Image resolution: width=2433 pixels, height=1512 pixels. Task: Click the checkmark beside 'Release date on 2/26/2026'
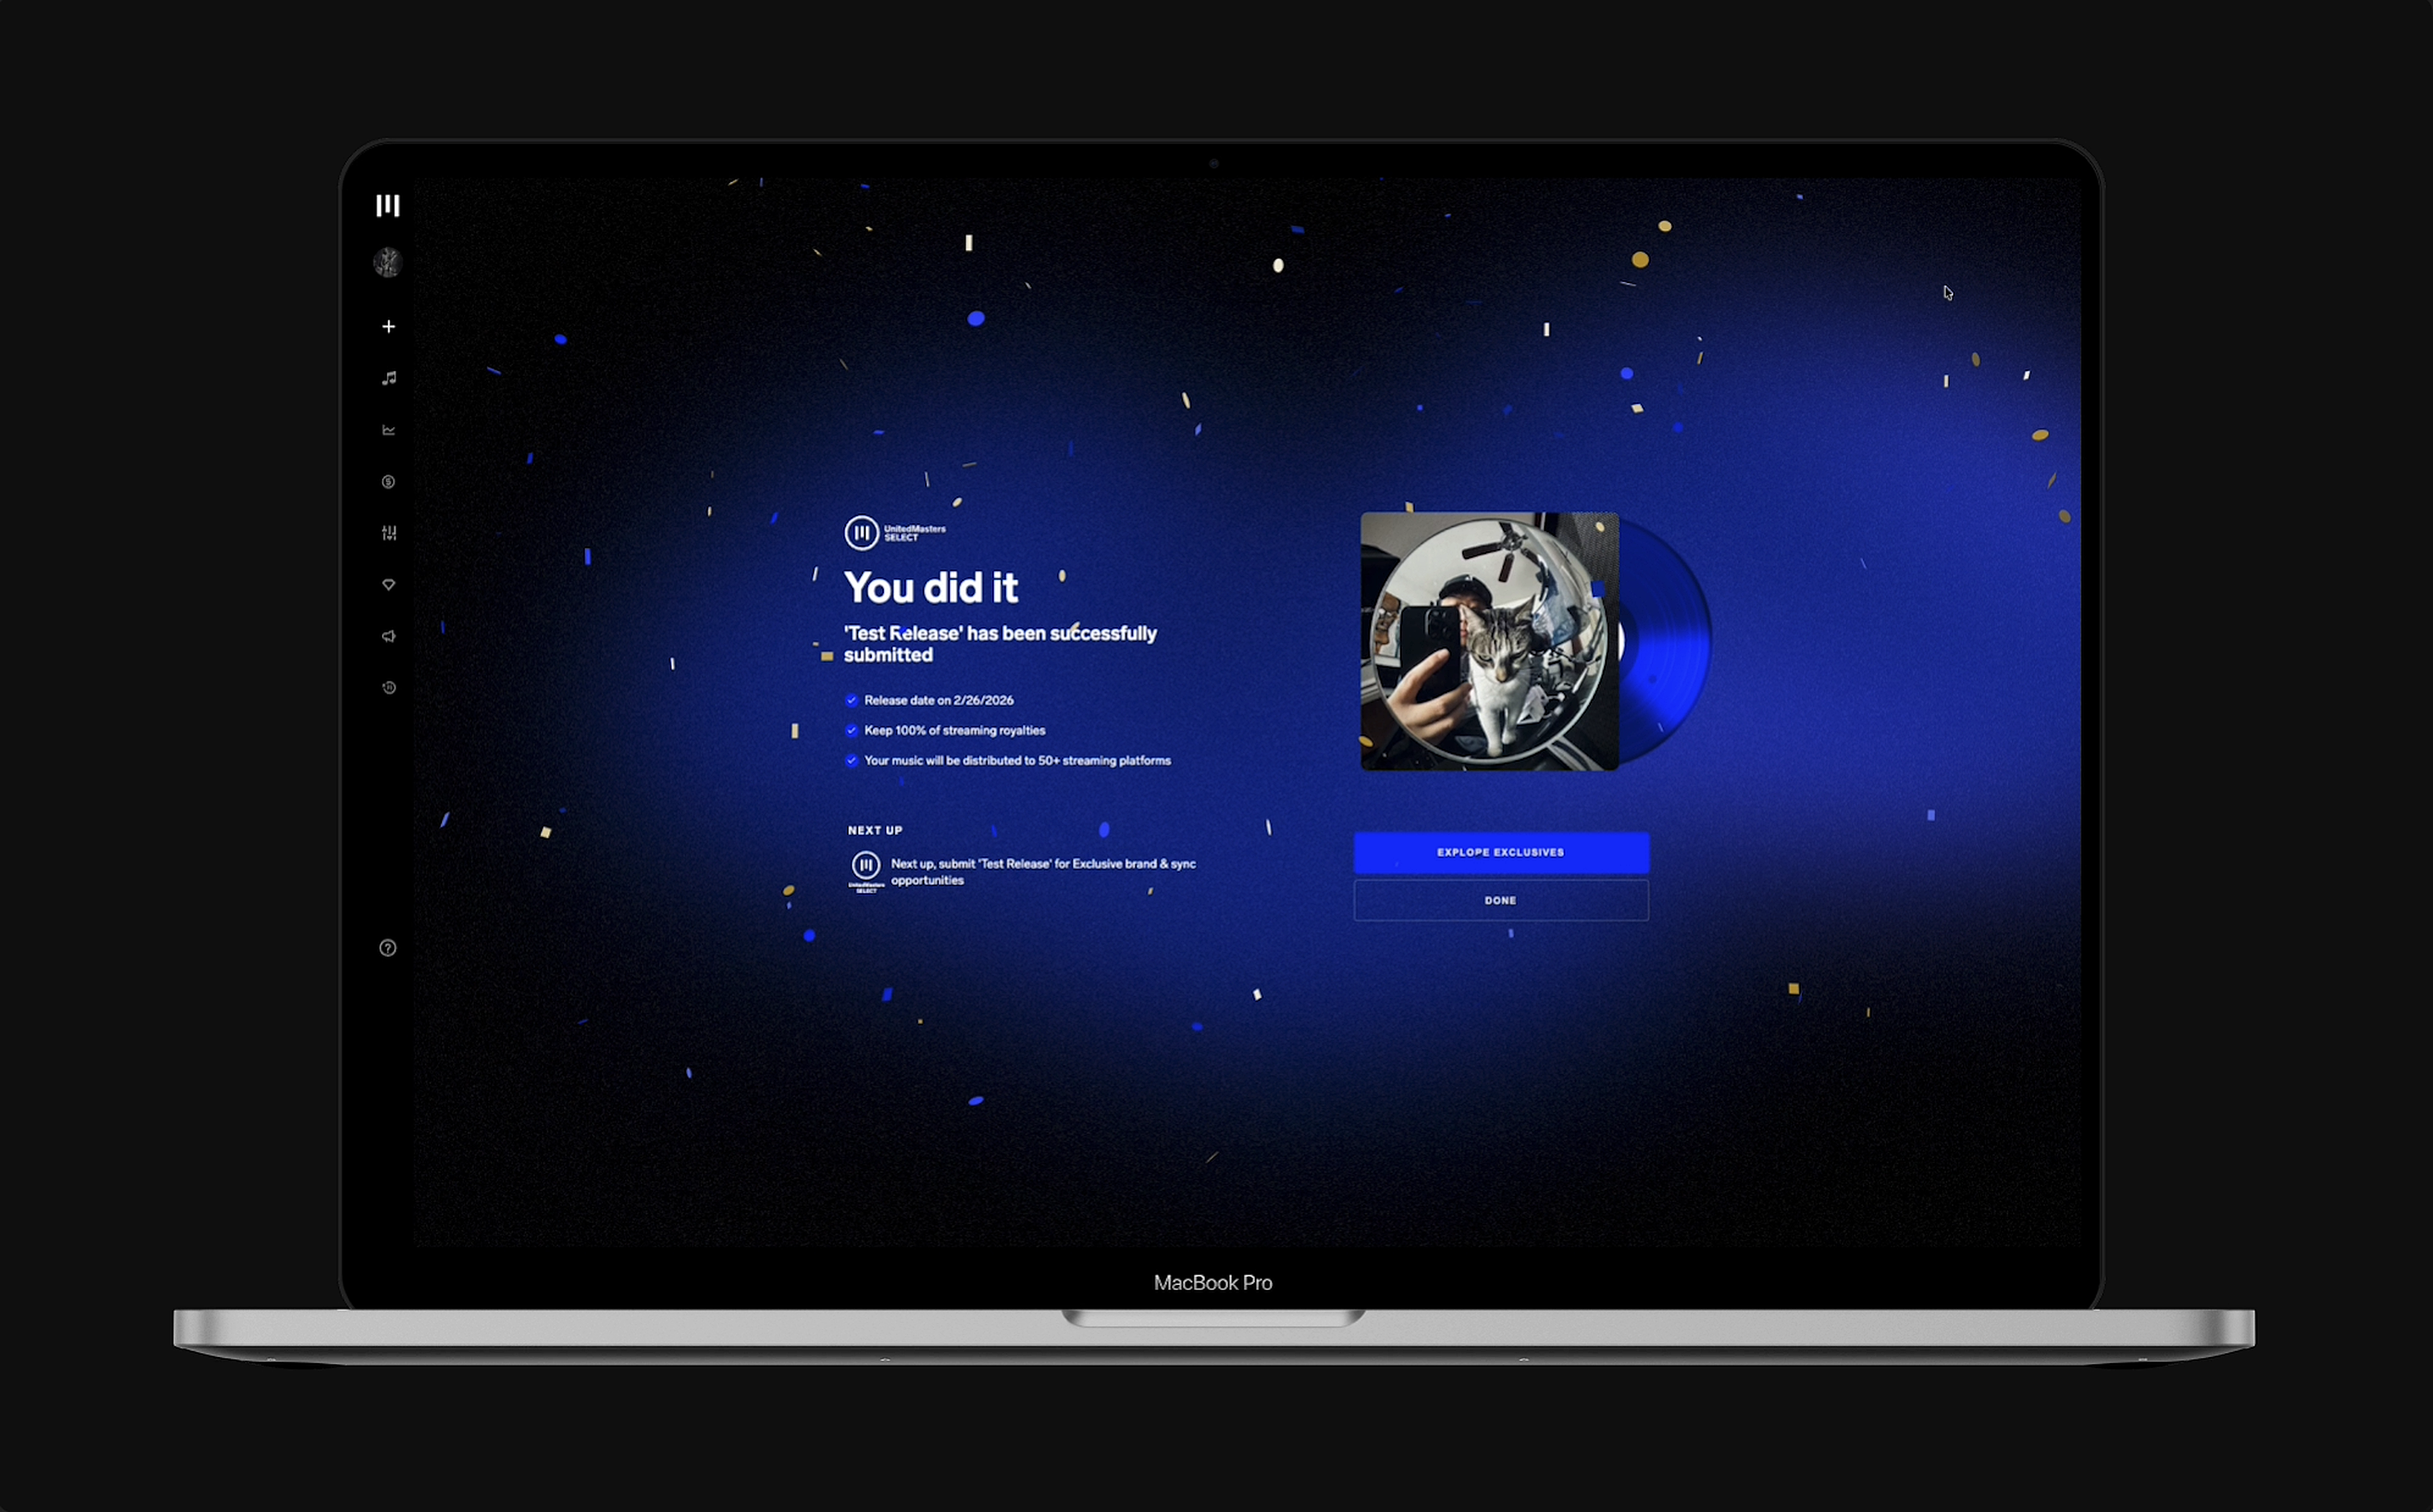click(851, 700)
